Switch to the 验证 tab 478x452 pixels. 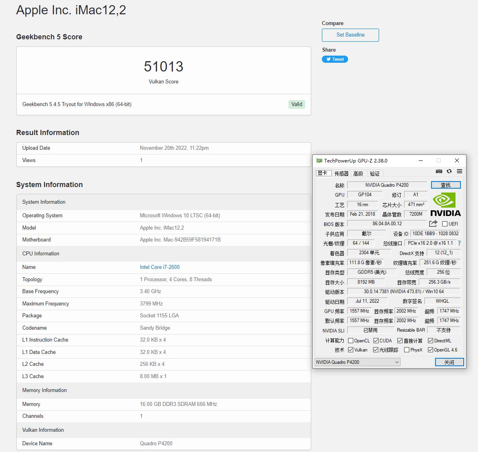[x=375, y=174]
